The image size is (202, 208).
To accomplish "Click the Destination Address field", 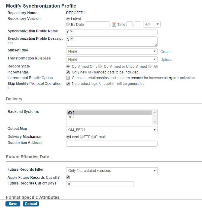I will 112,144.
